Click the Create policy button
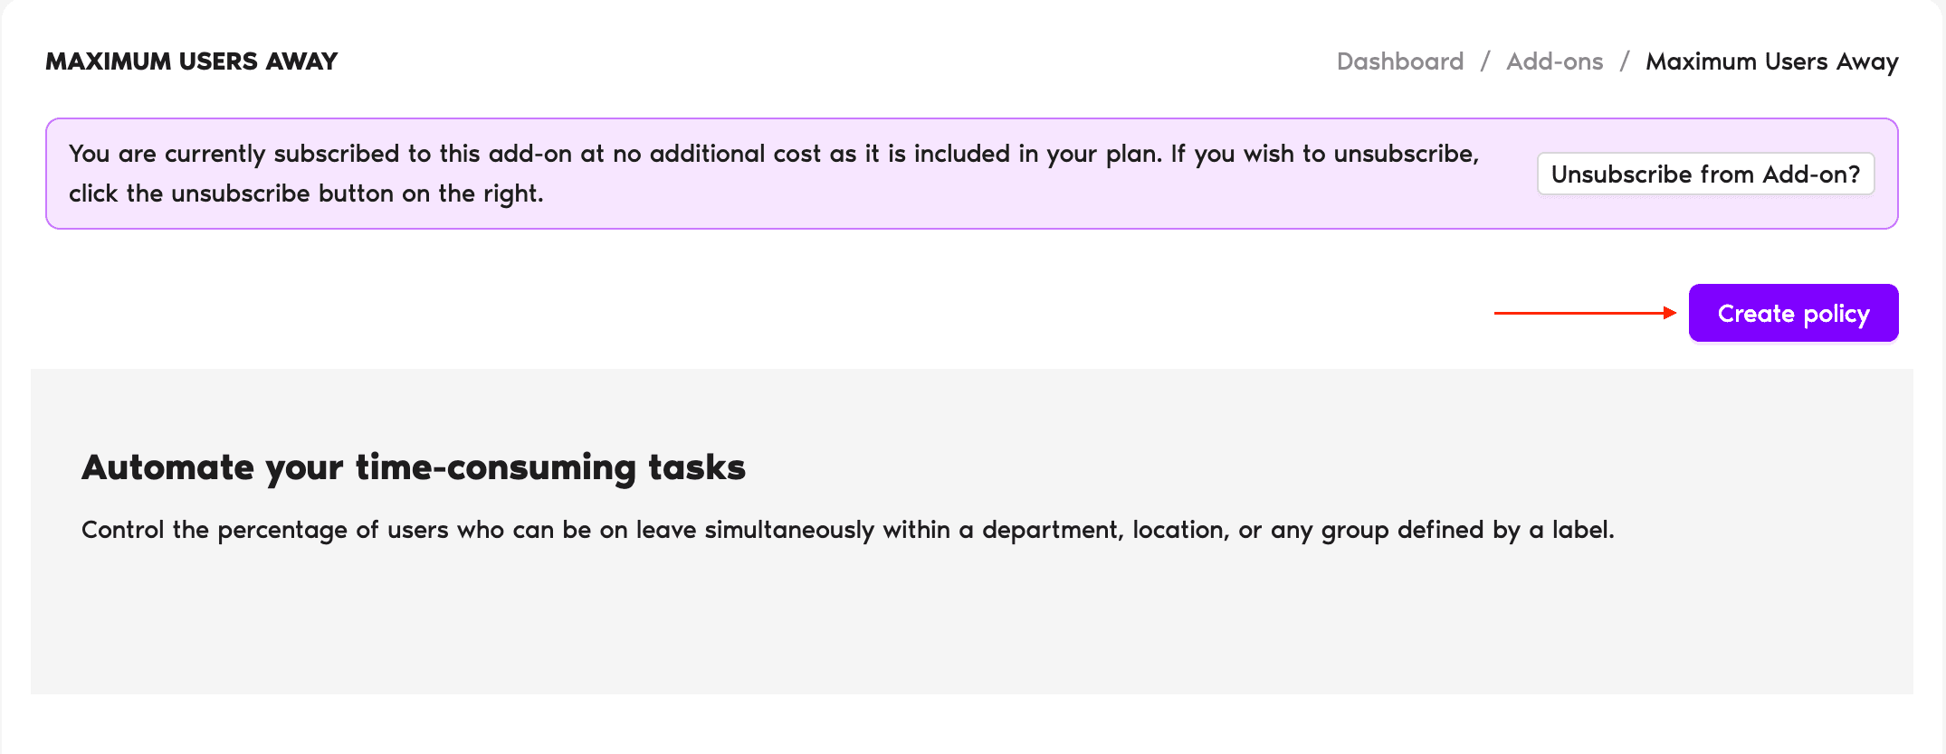1946x754 pixels. pos(1793,314)
